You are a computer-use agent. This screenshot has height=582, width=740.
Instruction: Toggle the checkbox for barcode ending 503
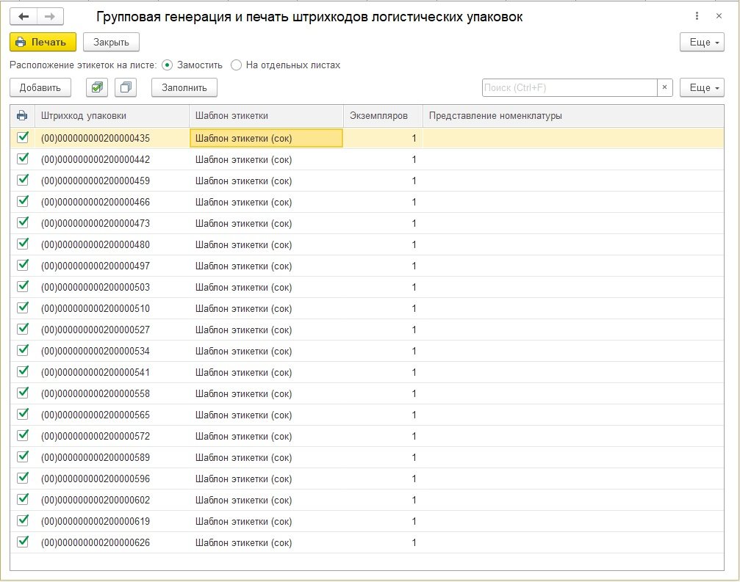pos(23,286)
